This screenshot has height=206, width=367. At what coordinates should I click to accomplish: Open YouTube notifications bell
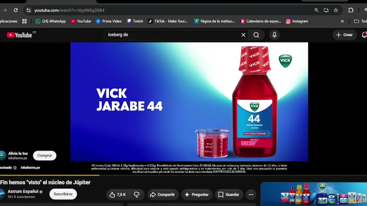tap(364, 35)
